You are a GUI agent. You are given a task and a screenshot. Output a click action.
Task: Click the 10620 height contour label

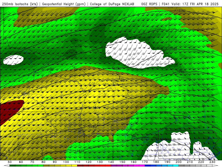point(79,151)
